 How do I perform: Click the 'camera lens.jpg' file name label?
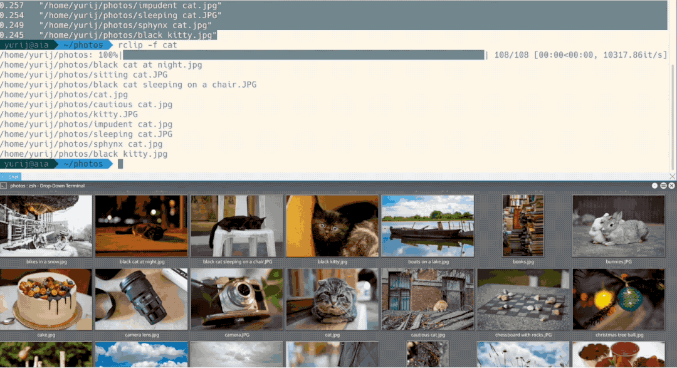click(142, 335)
